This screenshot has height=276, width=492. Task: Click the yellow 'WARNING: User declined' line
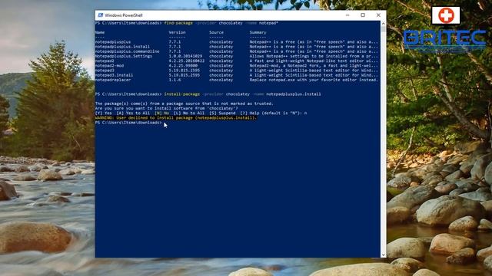(176, 117)
